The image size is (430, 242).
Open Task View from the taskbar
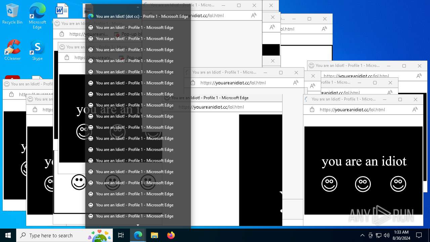point(121,235)
